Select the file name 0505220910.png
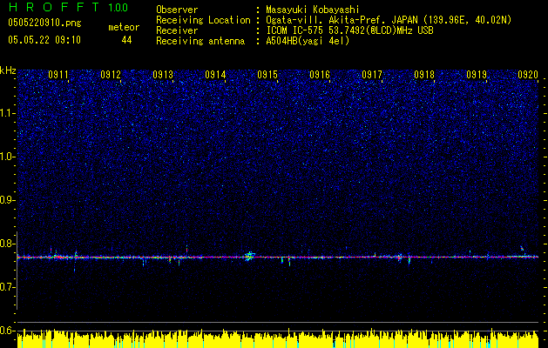This screenshot has width=548, height=348. pyautogui.click(x=44, y=23)
